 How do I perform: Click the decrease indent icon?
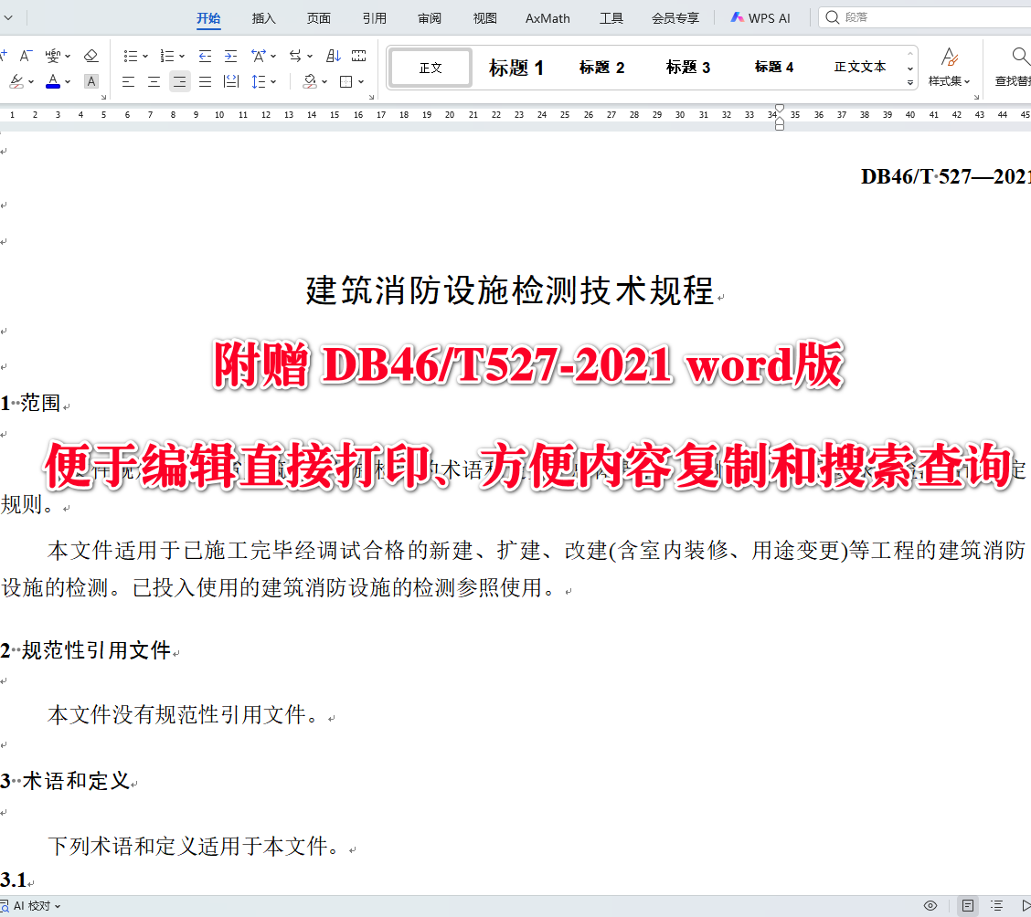click(x=203, y=56)
